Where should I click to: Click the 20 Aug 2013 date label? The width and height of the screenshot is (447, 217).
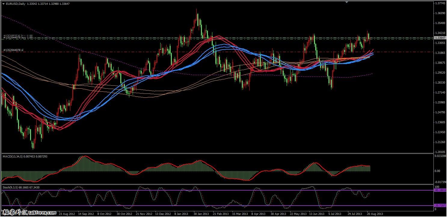[x=375, y=214]
